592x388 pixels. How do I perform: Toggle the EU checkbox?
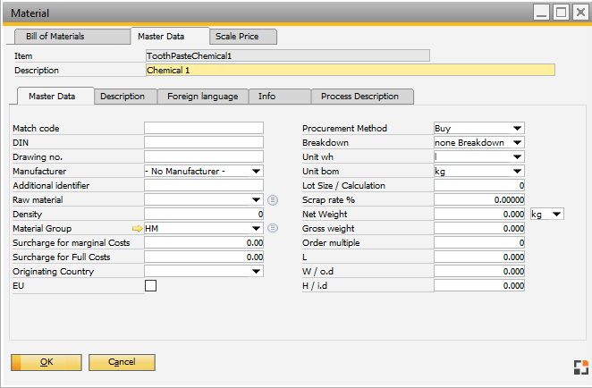coord(150,285)
